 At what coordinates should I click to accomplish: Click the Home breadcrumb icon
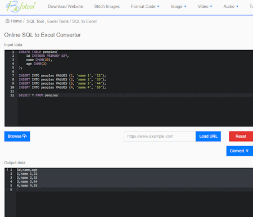[x=7, y=21]
